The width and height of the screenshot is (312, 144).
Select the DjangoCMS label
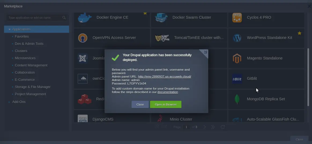(103, 119)
